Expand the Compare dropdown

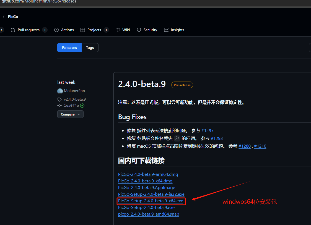pyautogui.click(x=70, y=114)
